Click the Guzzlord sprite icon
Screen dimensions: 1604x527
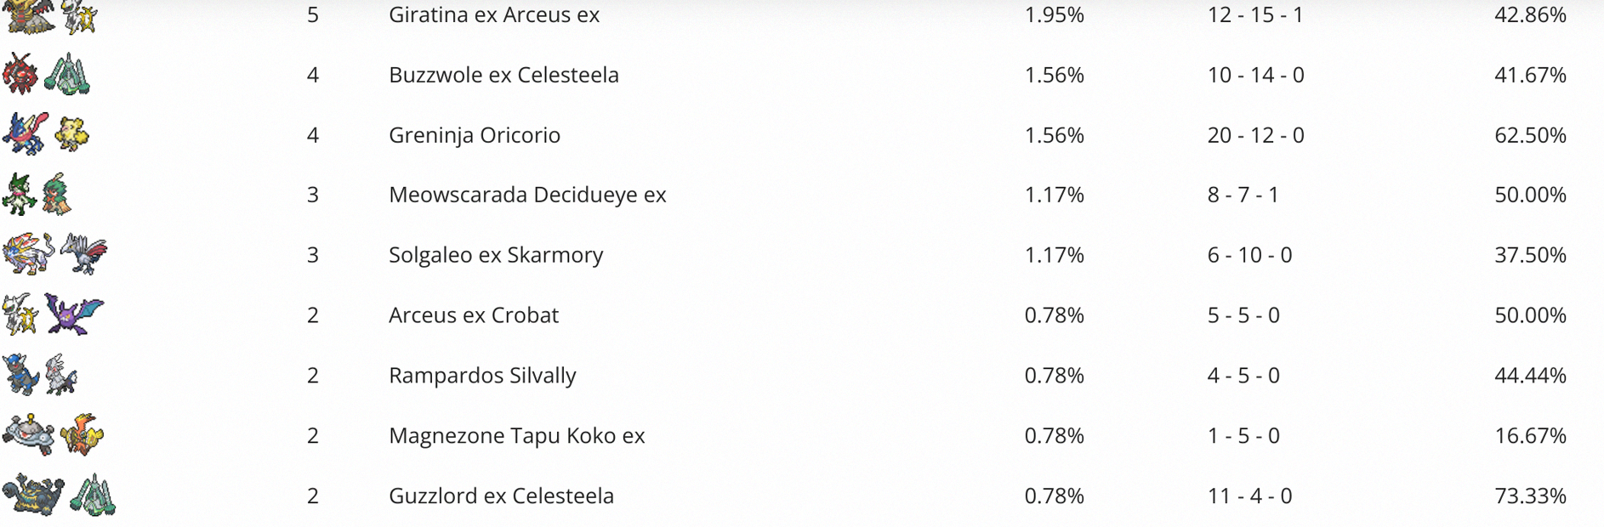(x=34, y=496)
